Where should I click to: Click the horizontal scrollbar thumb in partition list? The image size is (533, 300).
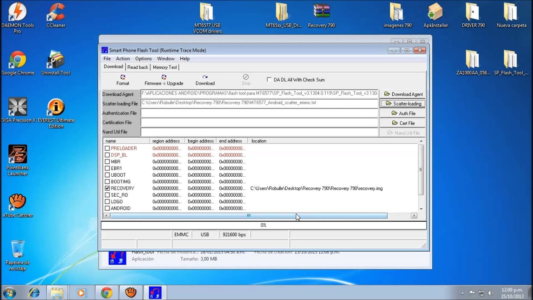pos(249,215)
